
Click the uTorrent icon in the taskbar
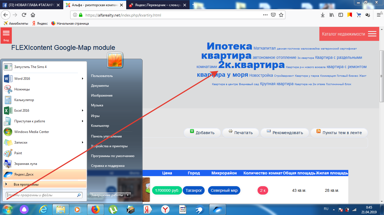coord(113,209)
